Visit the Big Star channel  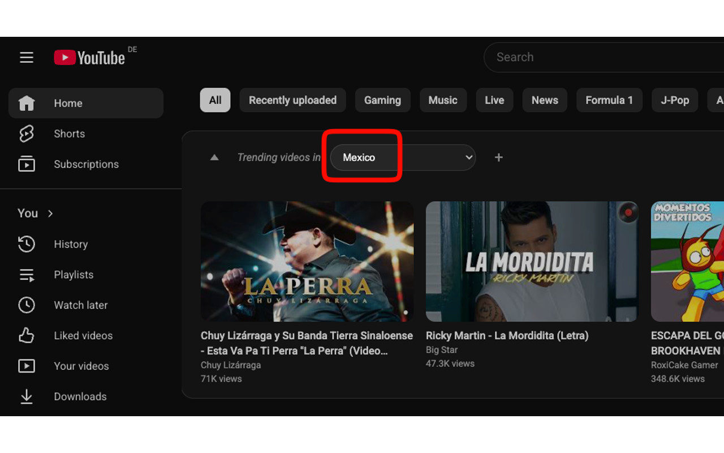[442, 350]
